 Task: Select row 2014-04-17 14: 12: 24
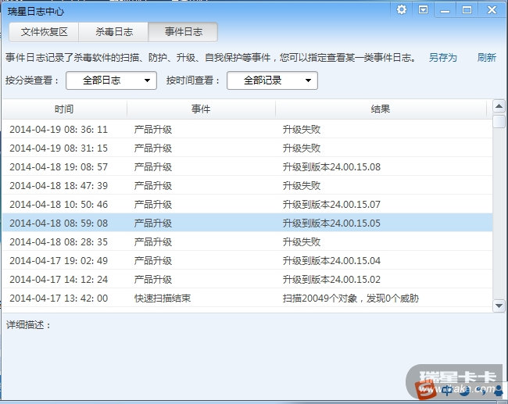(248, 279)
